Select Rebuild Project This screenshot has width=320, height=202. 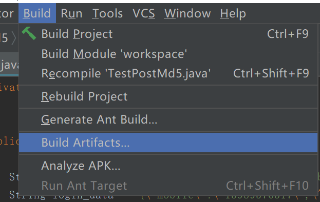[168, 96]
